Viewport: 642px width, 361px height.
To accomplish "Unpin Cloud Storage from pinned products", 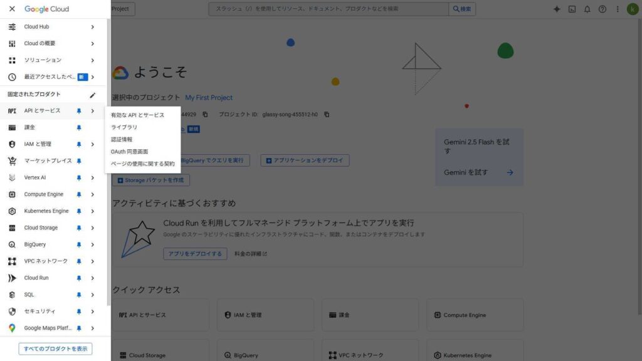I will 78,228.
